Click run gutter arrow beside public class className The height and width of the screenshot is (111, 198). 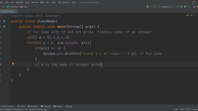point(5,21)
